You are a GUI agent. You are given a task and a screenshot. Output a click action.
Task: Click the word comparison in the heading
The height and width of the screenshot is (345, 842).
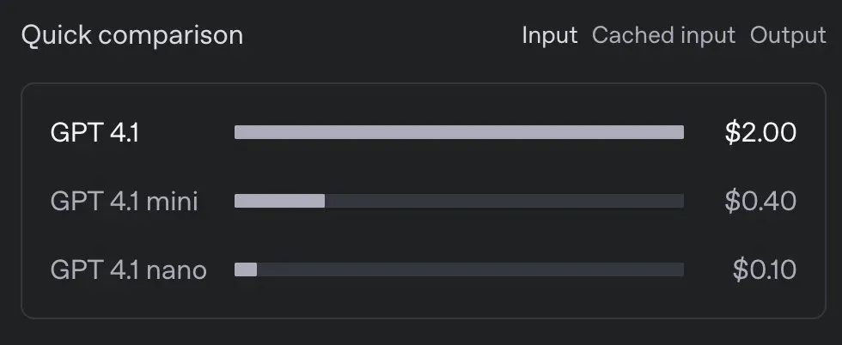pyautogui.click(x=171, y=36)
